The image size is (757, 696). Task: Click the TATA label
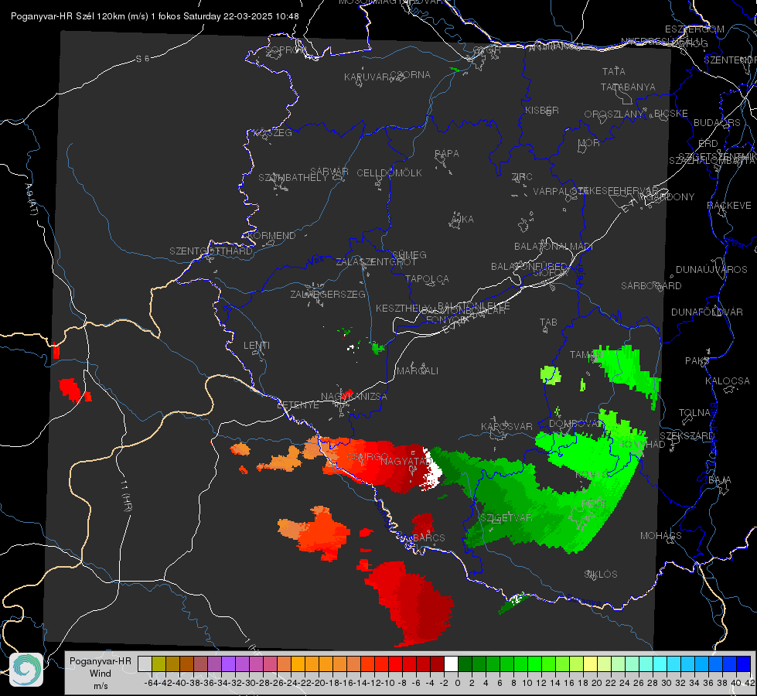[x=614, y=71]
